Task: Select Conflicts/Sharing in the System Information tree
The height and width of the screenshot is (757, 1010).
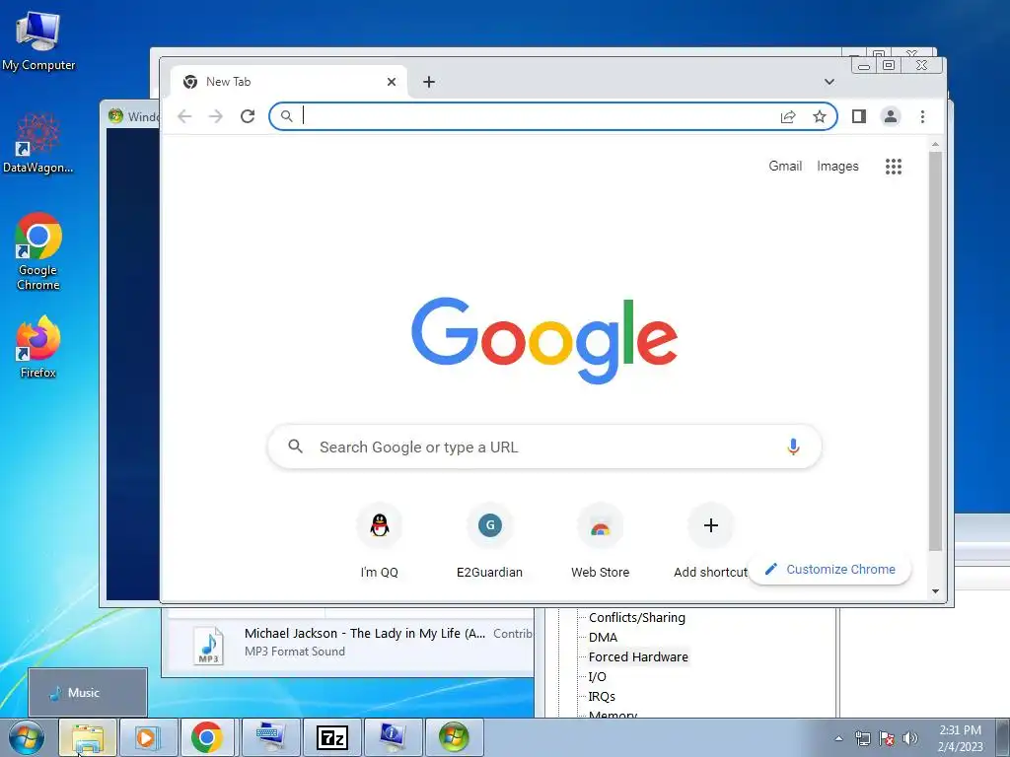Action: point(637,618)
